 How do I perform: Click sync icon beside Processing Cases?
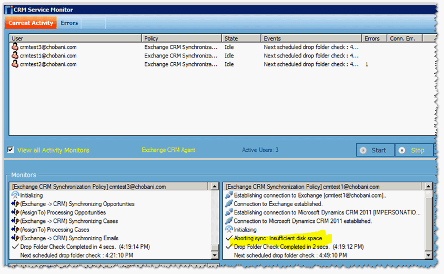click(x=15, y=229)
